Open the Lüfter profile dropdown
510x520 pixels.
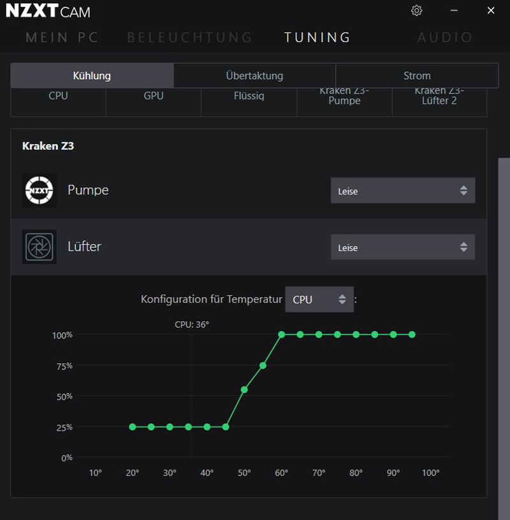point(403,247)
